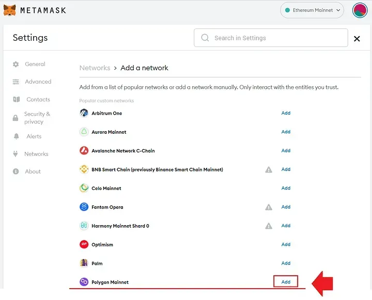The height and width of the screenshot is (300, 372).
Task: Click the Polygon Mainnet network icon
Action: (x=84, y=282)
